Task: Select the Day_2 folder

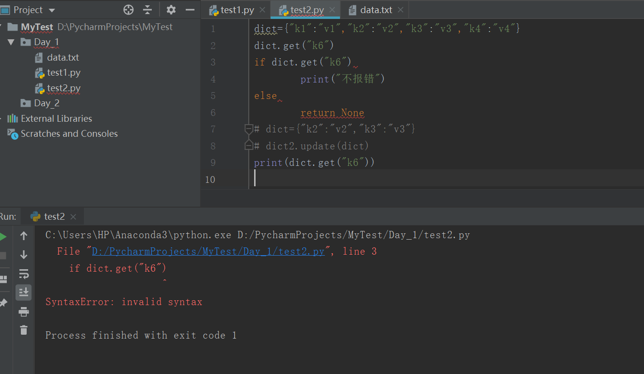Action: tap(47, 103)
